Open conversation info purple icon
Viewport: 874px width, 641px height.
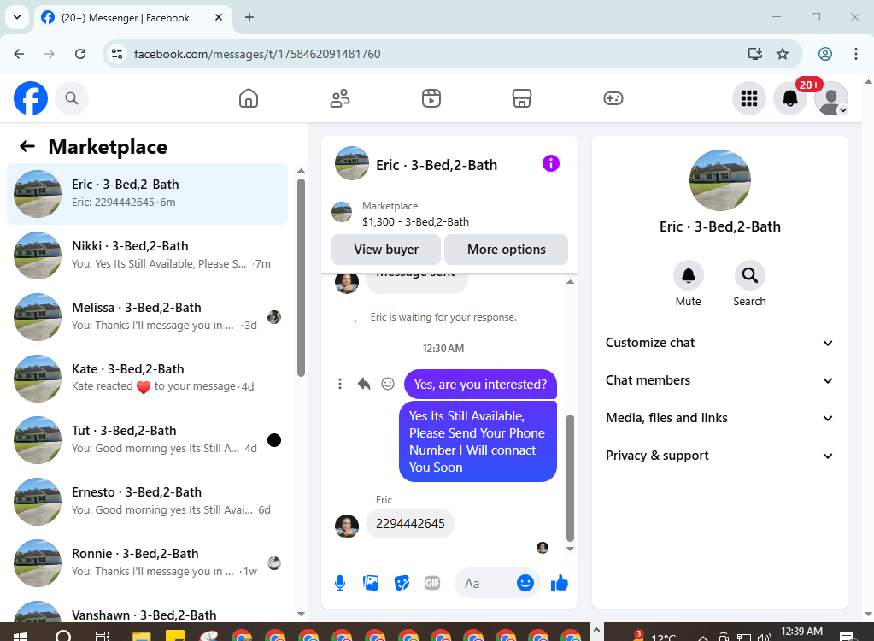pyautogui.click(x=551, y=163)
